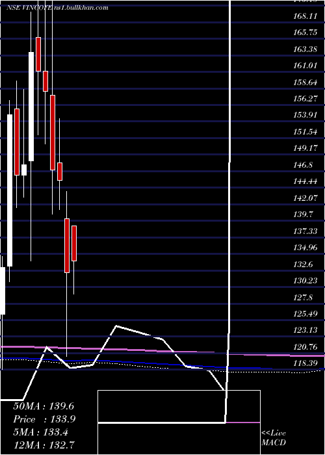Click the 146.8 price axis label

pyautogui.click(x=303, y=165)
